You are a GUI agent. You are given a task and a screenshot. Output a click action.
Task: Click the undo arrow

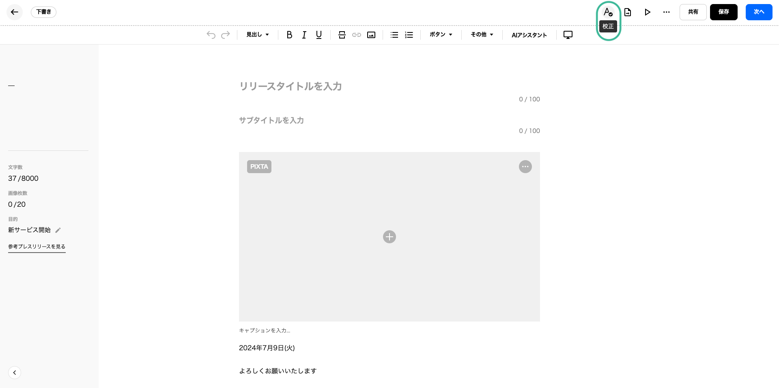(211, 35)
